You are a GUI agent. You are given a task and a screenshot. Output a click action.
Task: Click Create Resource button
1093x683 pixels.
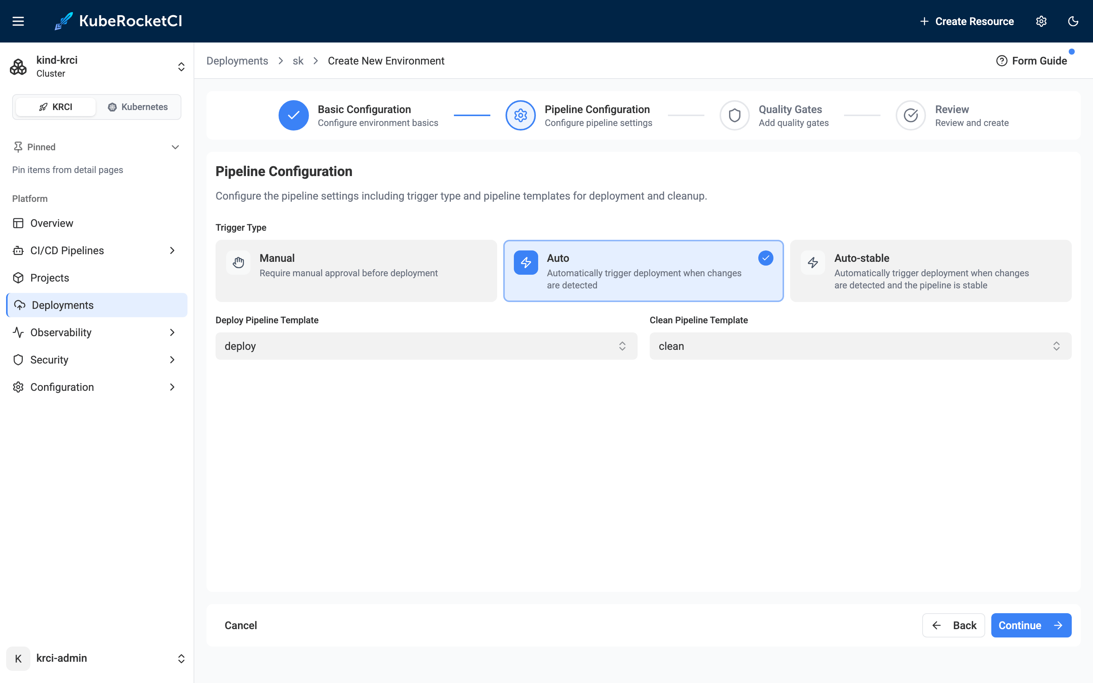pos(967,21)
